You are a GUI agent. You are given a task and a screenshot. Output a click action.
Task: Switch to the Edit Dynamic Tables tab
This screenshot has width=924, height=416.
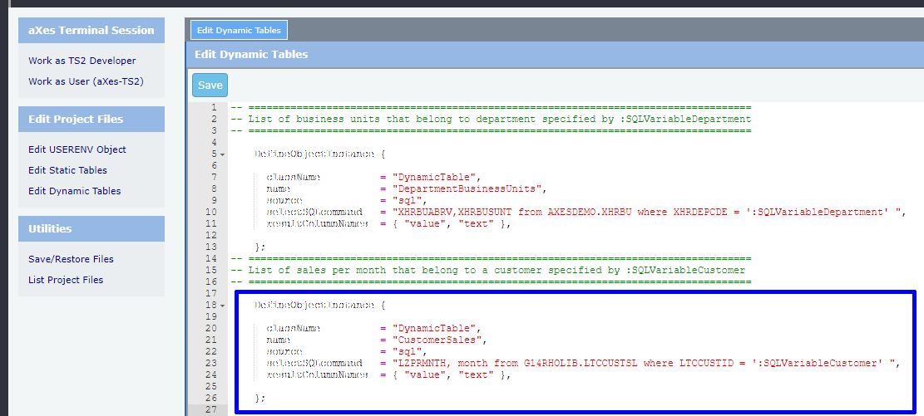tap(239, 31)
